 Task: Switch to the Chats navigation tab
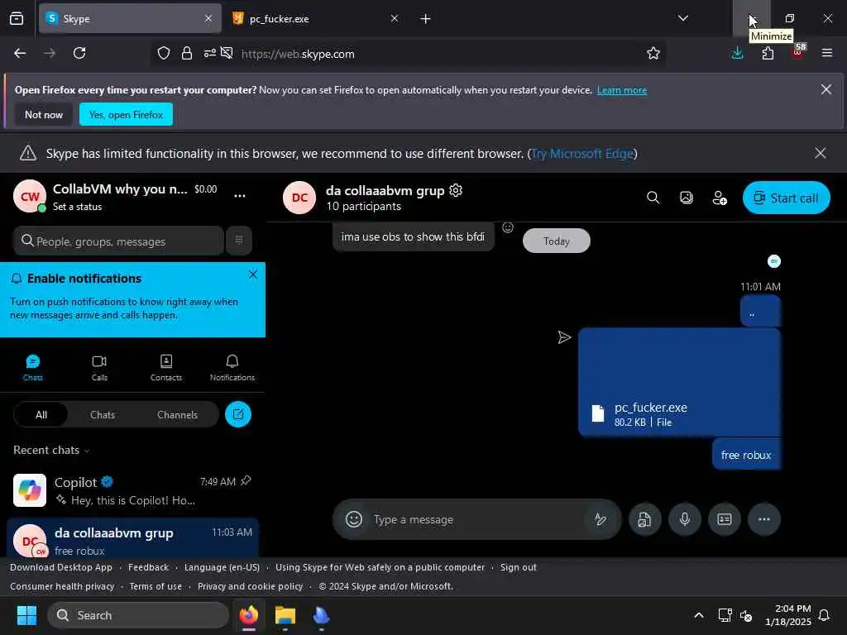coord(33,368)
